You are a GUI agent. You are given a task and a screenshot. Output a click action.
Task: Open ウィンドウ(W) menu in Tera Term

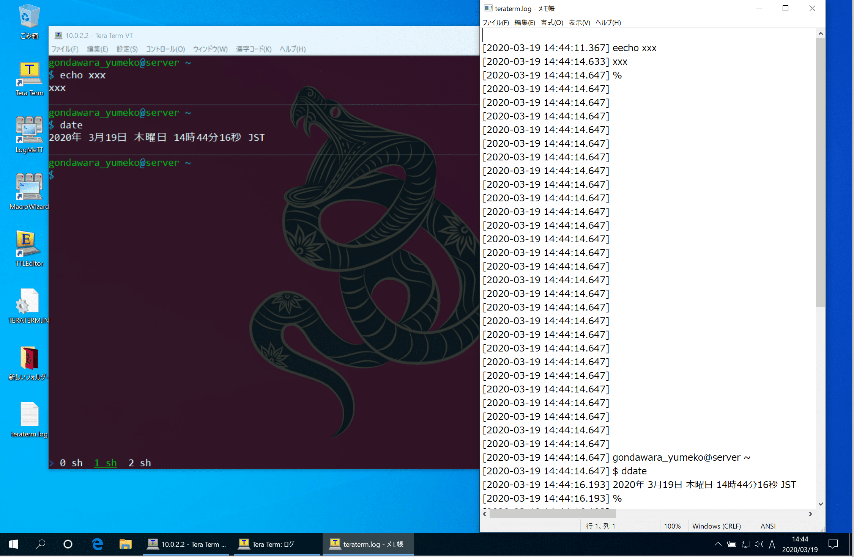pyautogui.click(x=210, y=49)
